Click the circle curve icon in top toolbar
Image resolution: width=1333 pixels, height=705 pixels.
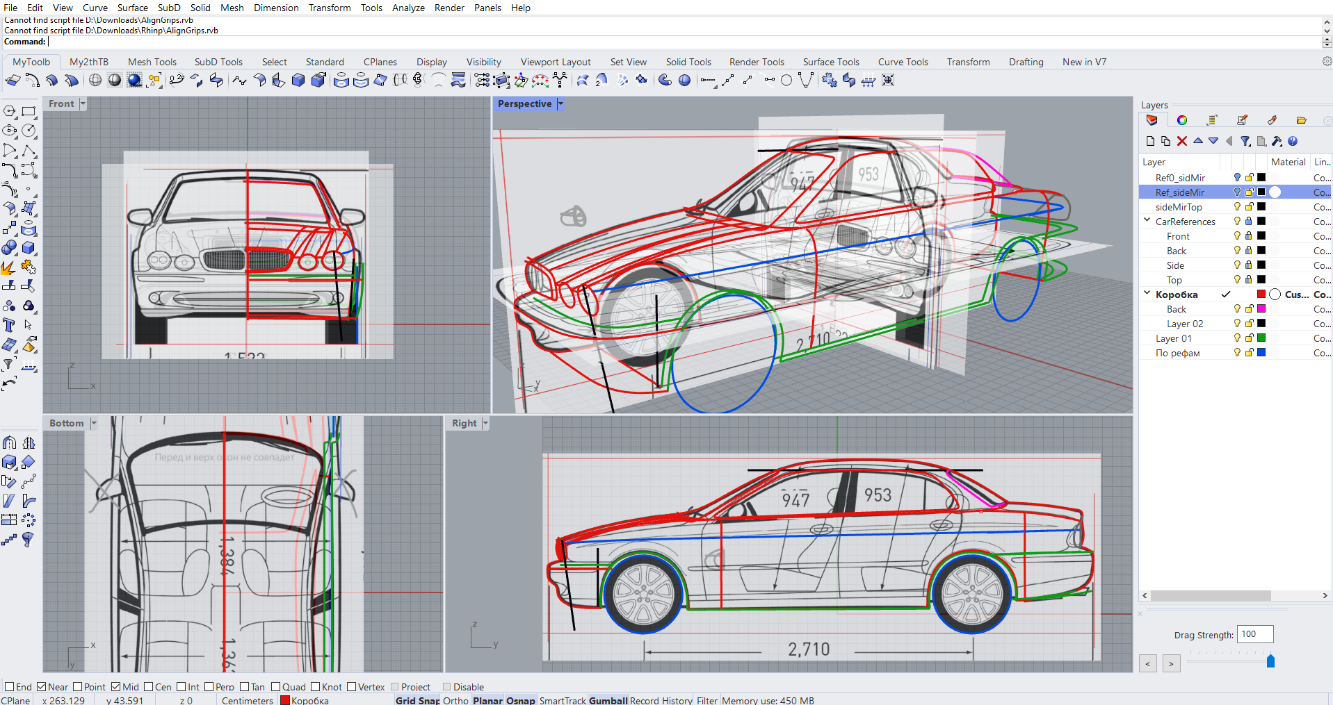coord(786,81)
